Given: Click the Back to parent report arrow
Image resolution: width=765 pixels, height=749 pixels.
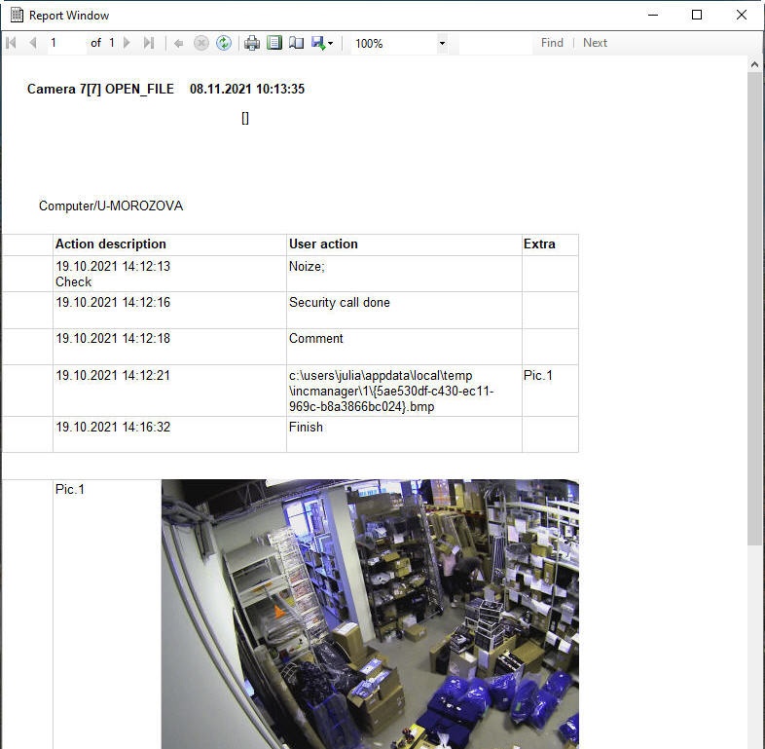Looking at the screenshot, I should pyautogui.click(x=179, y=43).
